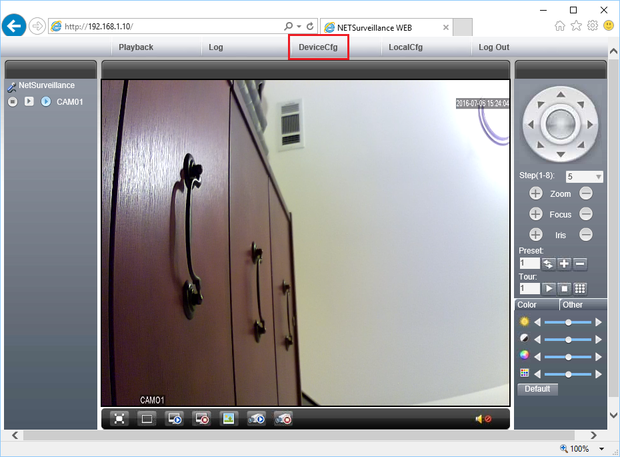This screenshot has height=457, width=620.
Task: Adjust the brightness slider
Action: [568, 322]
